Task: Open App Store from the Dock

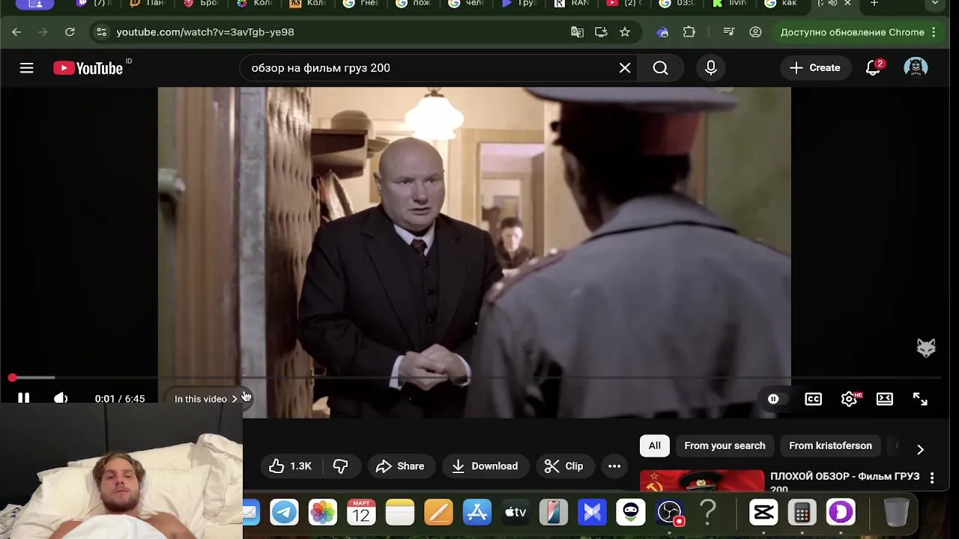Action: (477, 512)
